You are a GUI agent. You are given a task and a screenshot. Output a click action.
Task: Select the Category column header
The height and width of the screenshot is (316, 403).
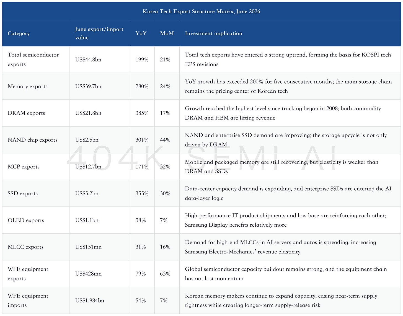pos(19,33)
